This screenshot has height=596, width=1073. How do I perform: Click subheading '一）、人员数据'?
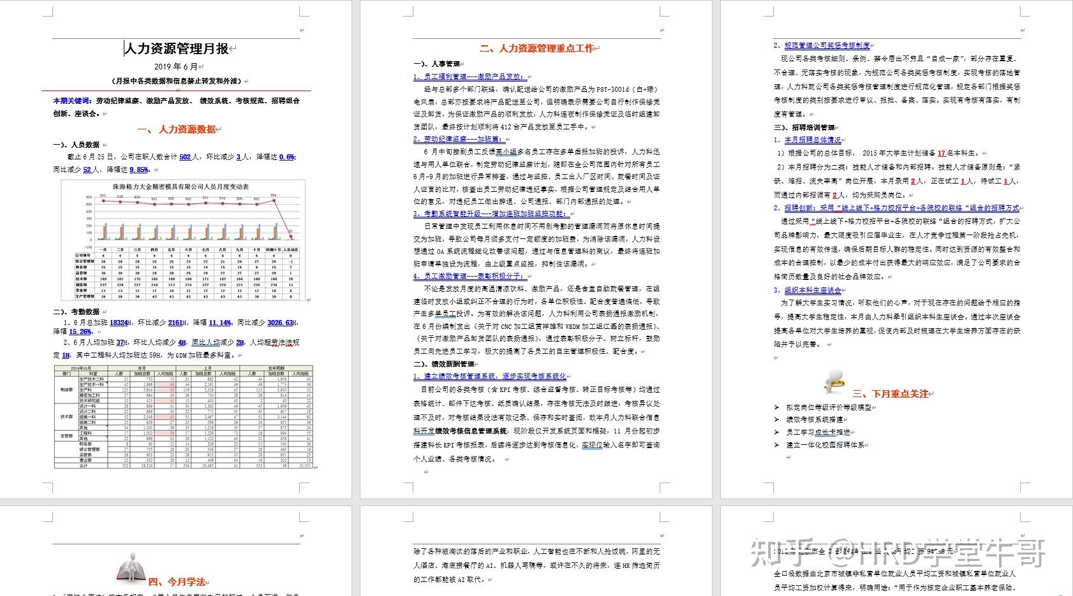[76, 145]
